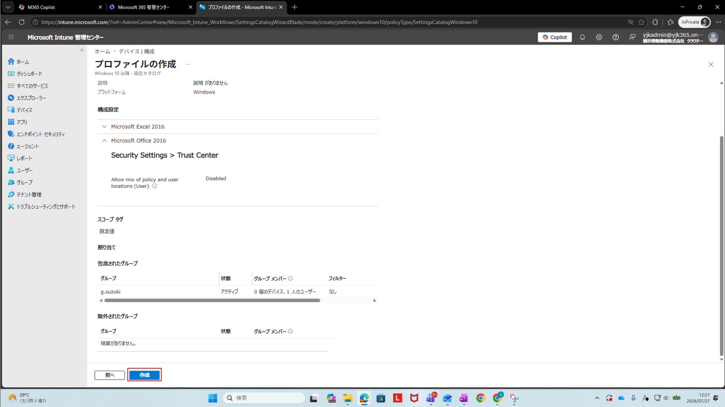The image size is (725, 407).
Task: Open File Explorer from the taskbar
Action: pos(347,398)
